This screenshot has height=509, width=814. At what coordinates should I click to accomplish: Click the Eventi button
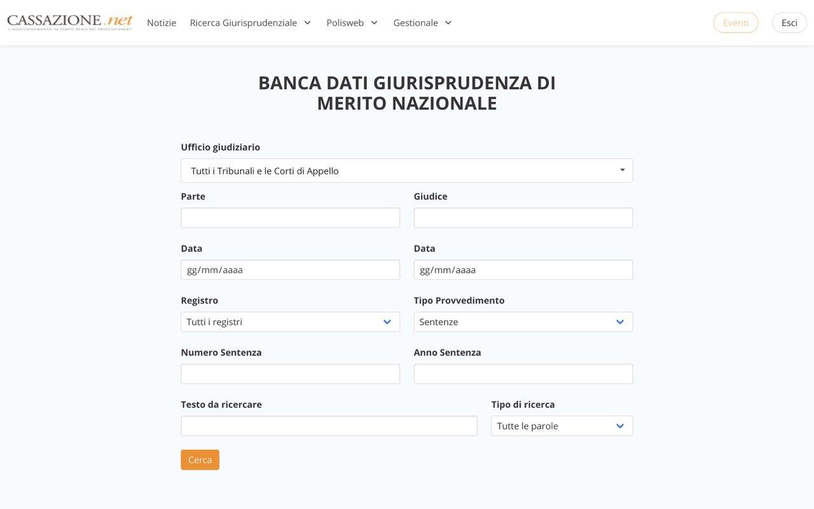point(736,23)
